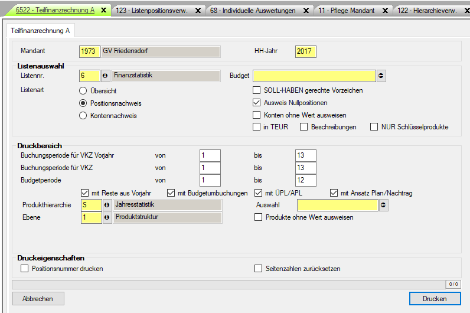Click the Abbrechen button

(38, 299)
